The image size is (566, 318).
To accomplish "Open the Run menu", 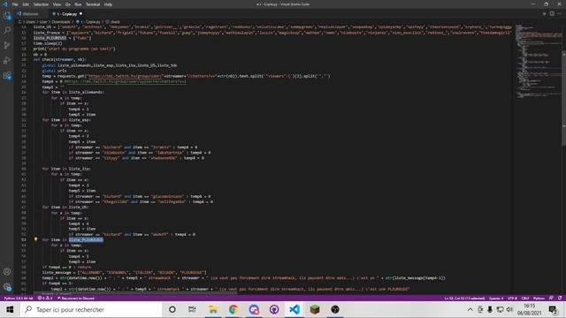I will coord(78,4).
